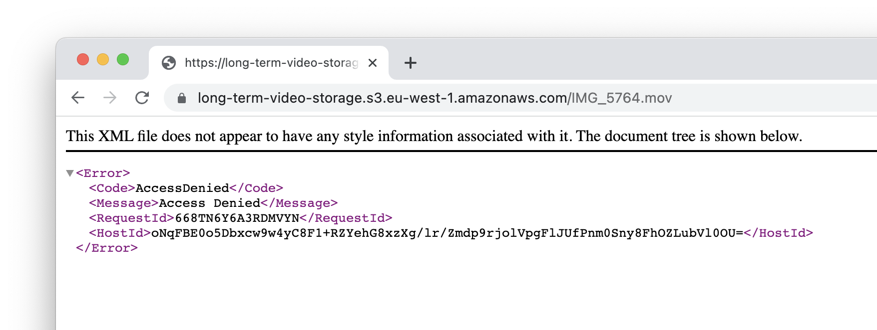Screen dimensions: 877x330
Task: Click the green fullscreen window button
Action: 123,59
